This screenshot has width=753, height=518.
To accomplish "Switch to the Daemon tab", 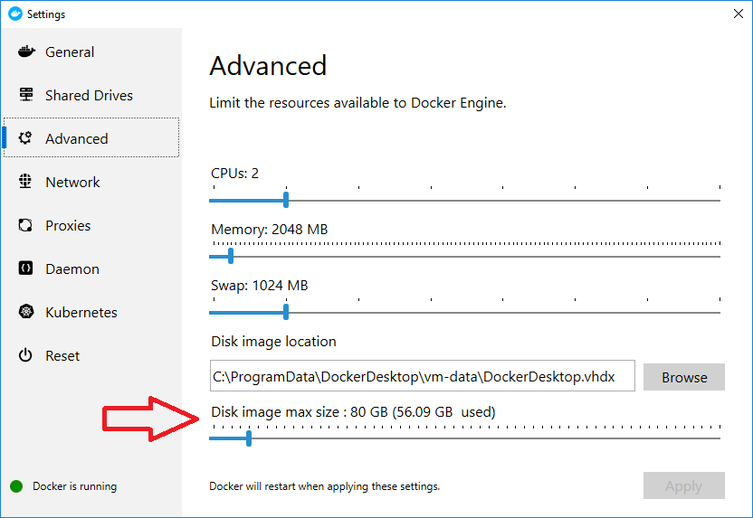I will click(x=72, y=269).
